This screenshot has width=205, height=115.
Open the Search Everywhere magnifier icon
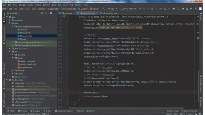[x=196, y=9]
